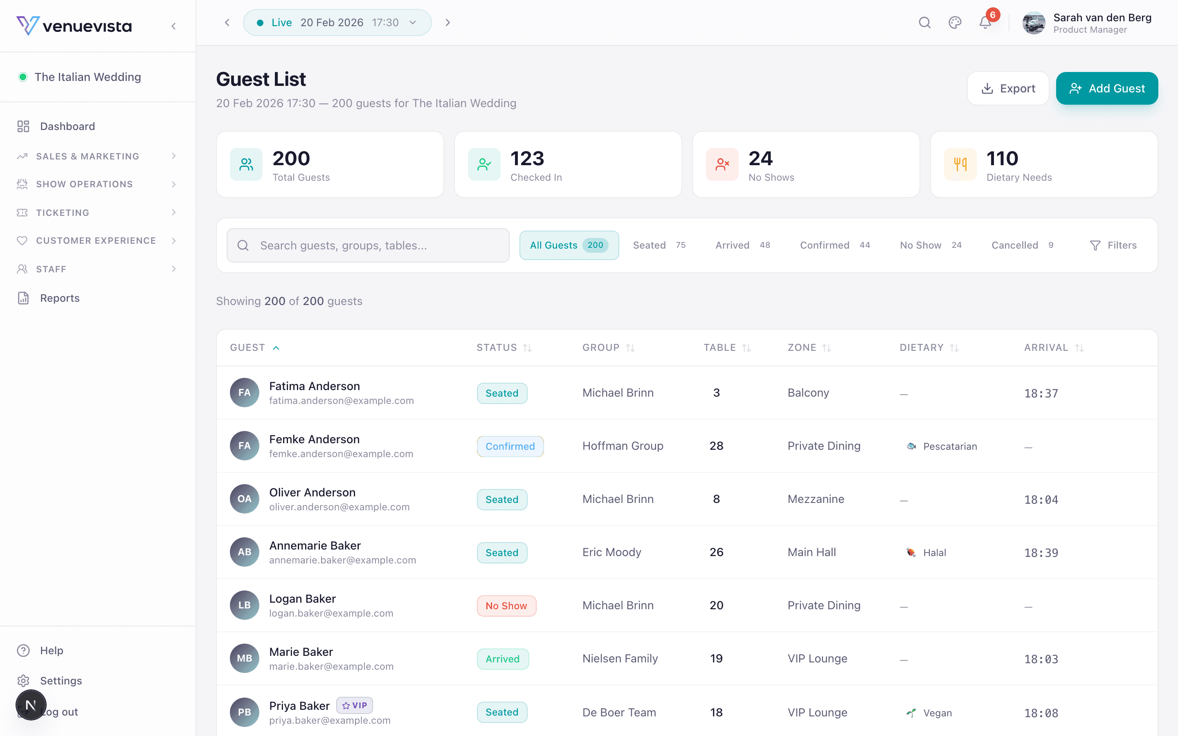Viewport: 1178px width, 736px height.
Task: Click the Settings gear icon
Action: pos(23,680)
